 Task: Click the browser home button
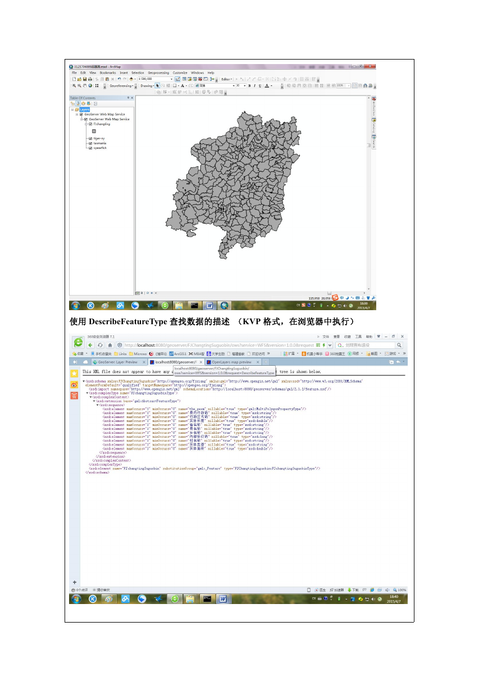click(110, 345)
